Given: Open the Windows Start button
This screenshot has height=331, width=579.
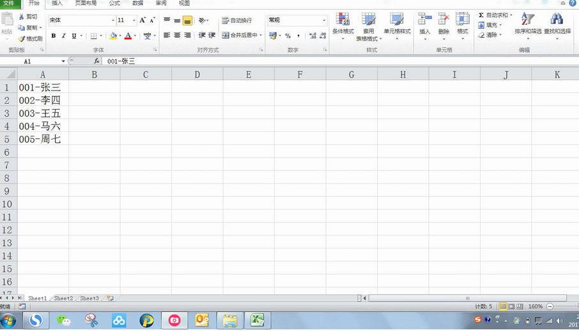Looking at the screenshot, I should [x=8, y=321].
